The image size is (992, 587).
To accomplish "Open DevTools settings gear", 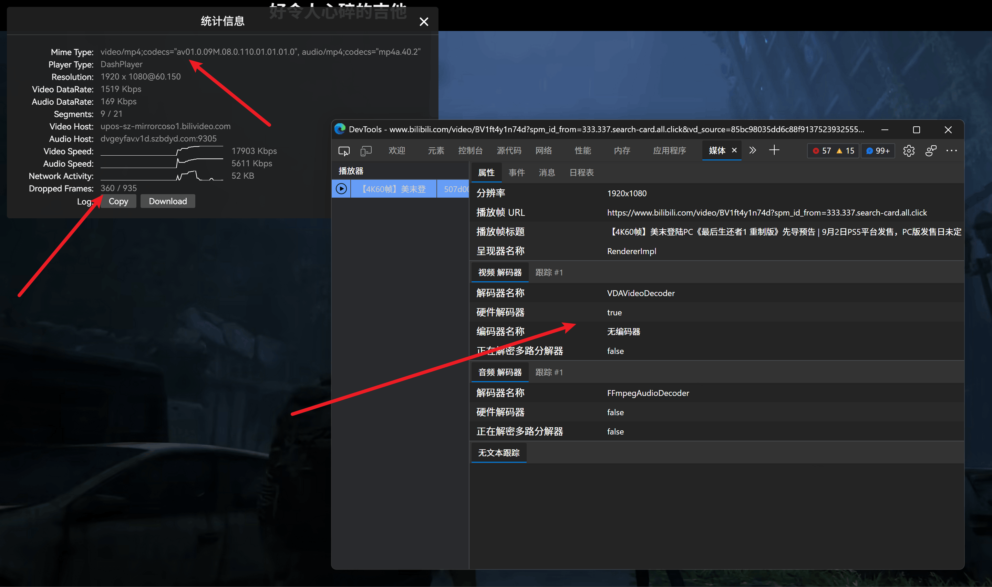I will coord(909,151).
